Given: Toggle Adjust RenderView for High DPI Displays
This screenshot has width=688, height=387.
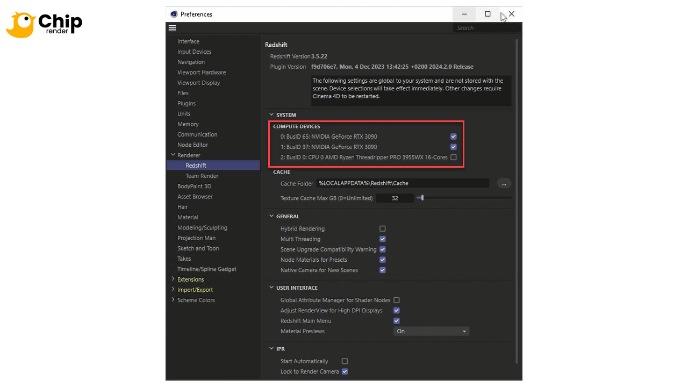Looking at the screenshot, I should point(397,310).
